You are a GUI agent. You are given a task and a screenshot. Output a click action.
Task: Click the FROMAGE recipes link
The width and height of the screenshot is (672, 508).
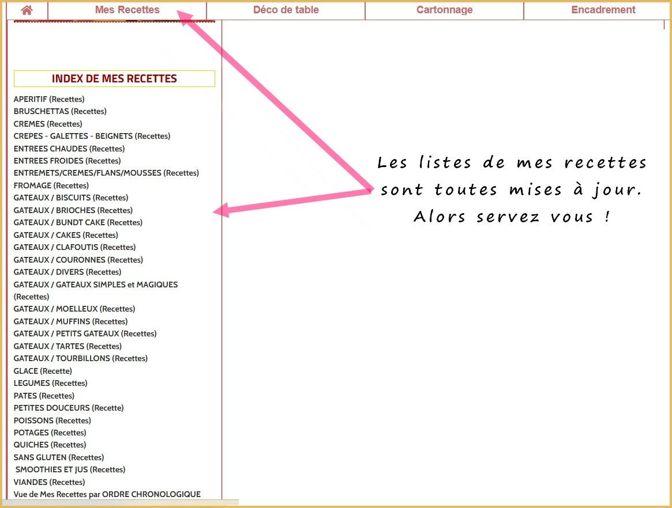[x=51, y=185]
